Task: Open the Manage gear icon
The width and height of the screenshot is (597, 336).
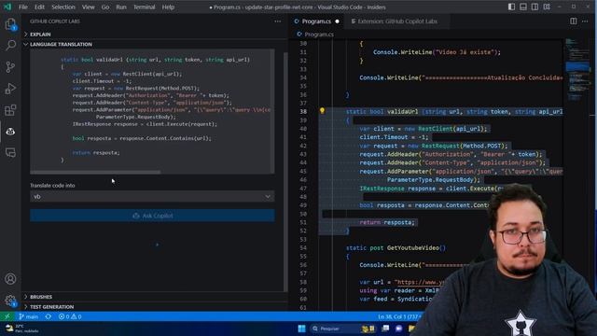Action: click(10, 301)
